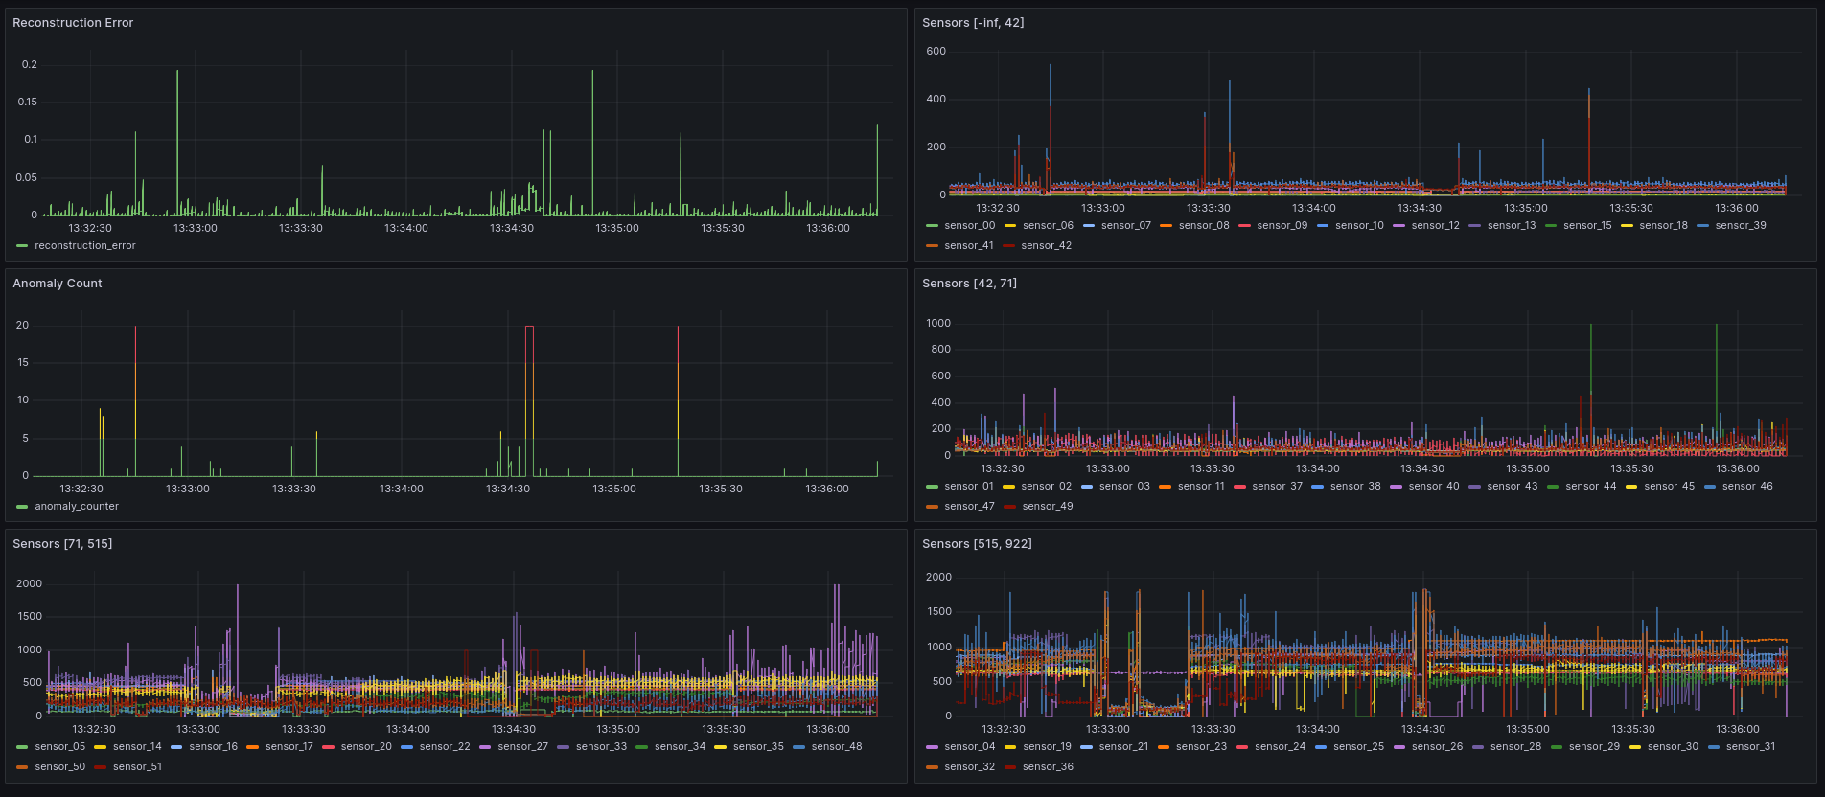Select sensor_44 in the legend

1591,487
